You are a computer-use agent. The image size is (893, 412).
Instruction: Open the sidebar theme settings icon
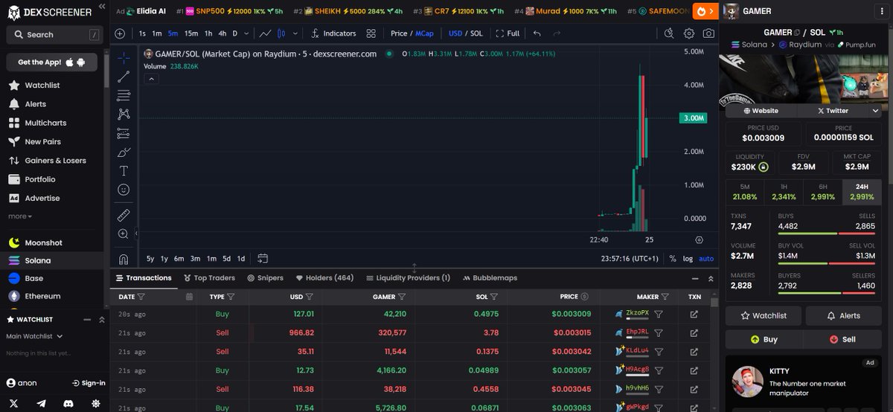pos(96,403)
